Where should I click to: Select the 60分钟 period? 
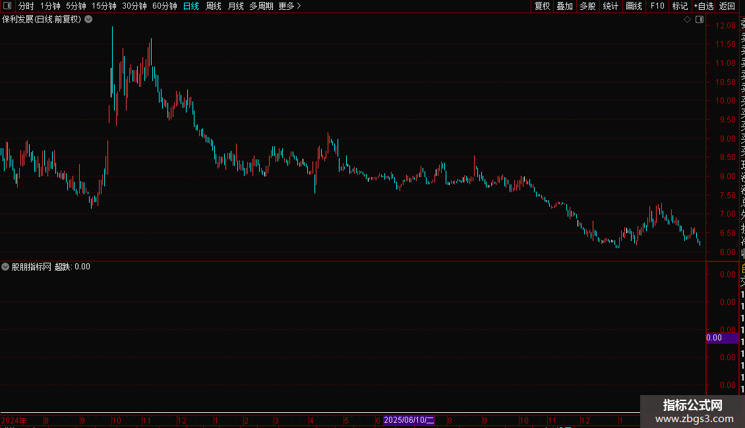click(165, 6)
